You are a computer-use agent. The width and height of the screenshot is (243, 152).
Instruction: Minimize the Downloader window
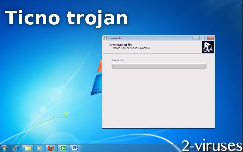tap(196, 38)
